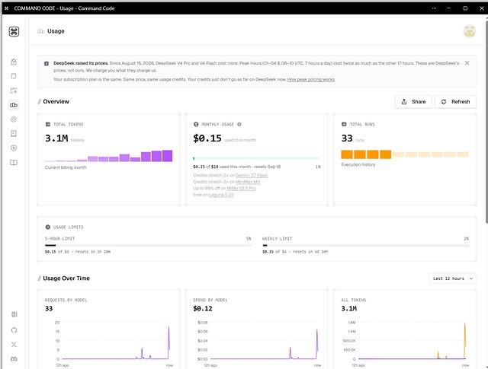Click the last pale orange execution history square

463,154
